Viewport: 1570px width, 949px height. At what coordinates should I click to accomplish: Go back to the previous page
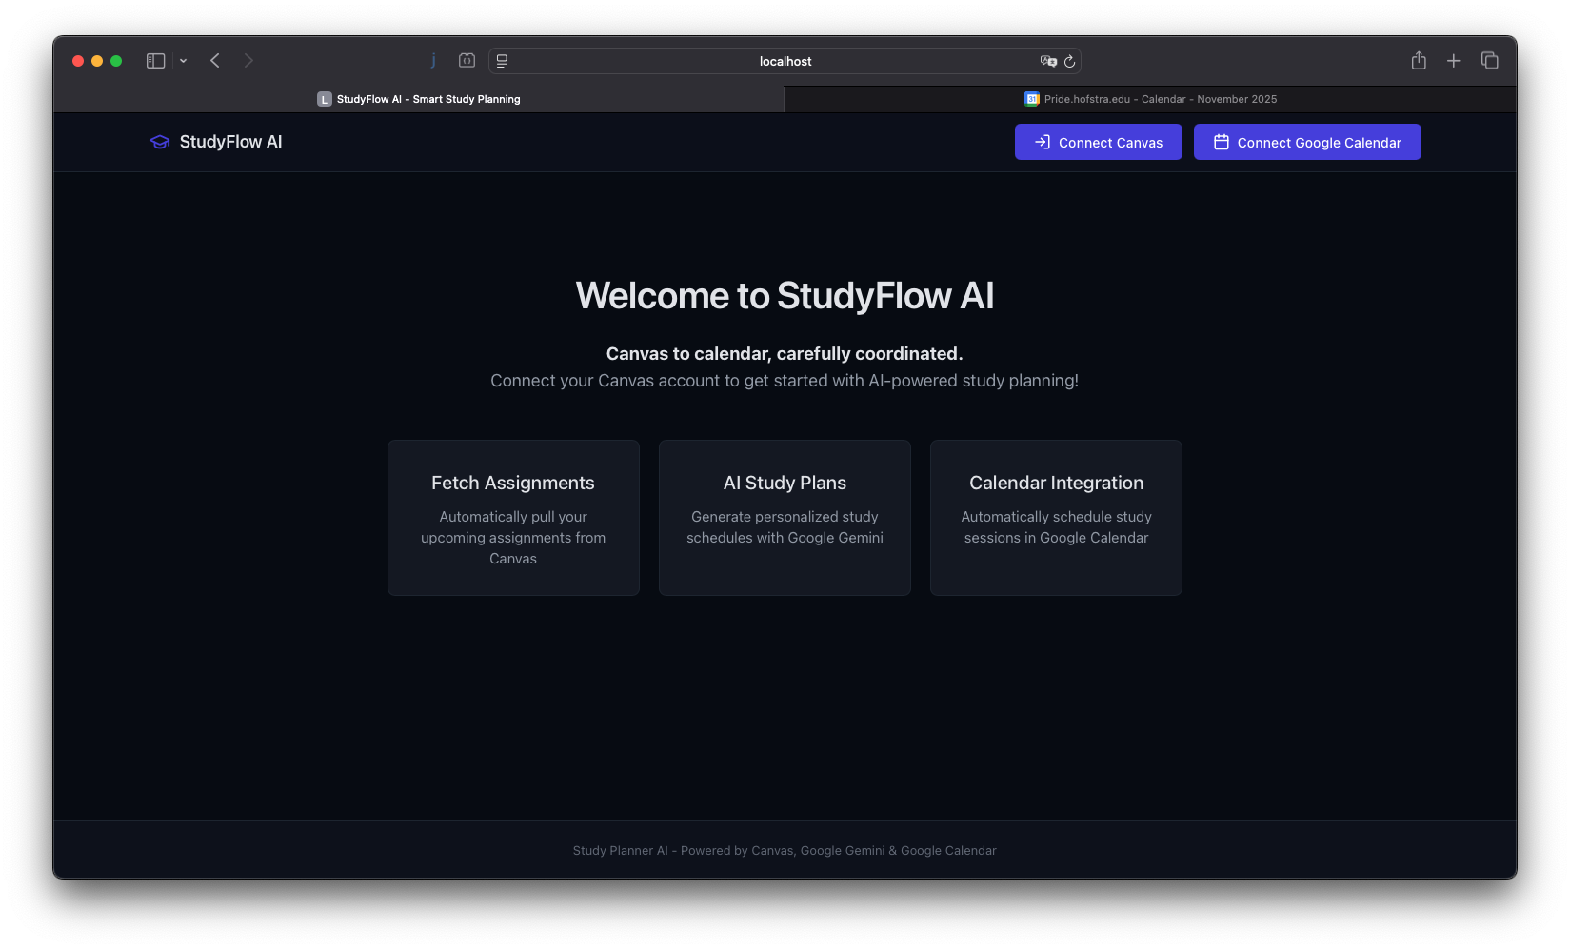pos(215,61)
